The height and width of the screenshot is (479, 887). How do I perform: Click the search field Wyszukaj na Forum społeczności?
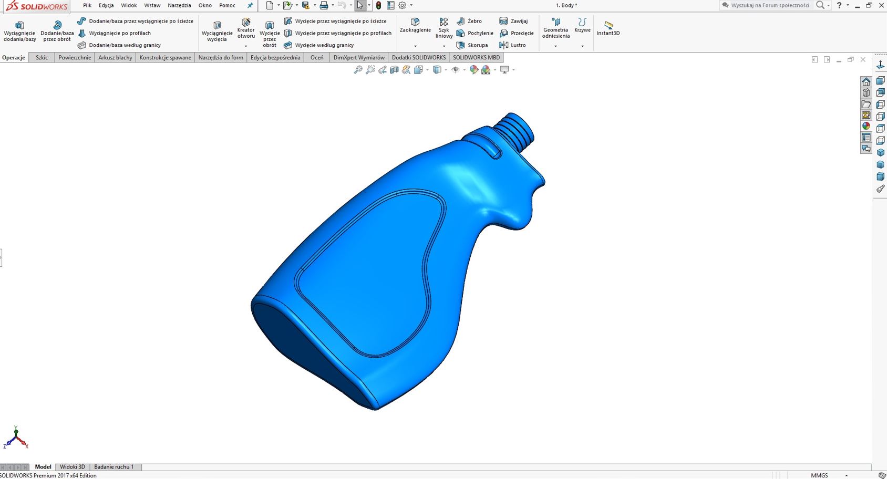tap(770, 5)
